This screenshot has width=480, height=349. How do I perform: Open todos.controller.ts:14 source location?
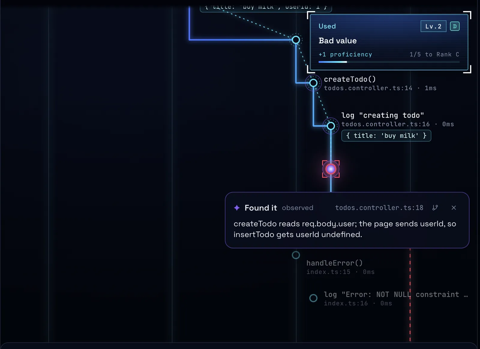coord(368,88)
